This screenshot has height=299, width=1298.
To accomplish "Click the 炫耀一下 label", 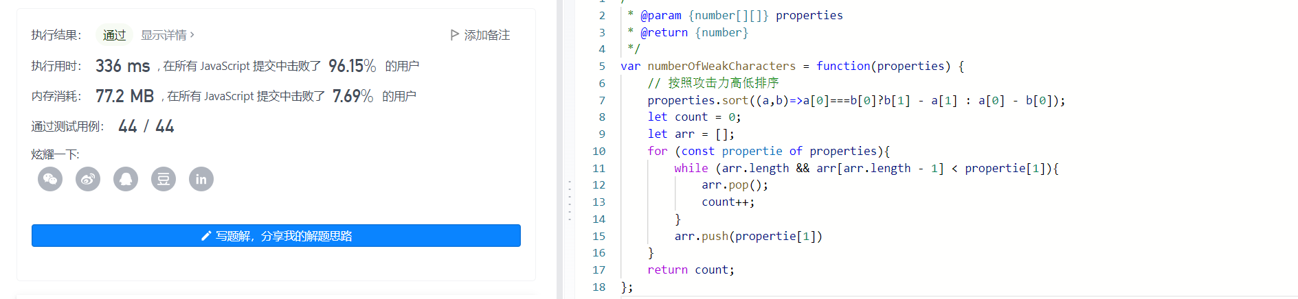I will click(x=55, y=154).
